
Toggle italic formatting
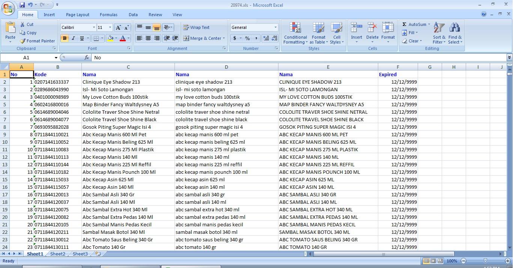click(x=73, y=38)
